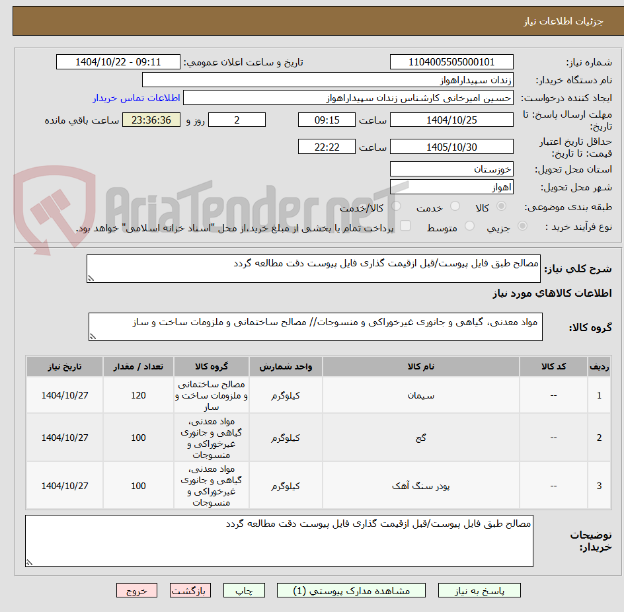Select the کالا/خدمت radio button
This screenshot has height=612, width=624.
[x=396, y=206]
